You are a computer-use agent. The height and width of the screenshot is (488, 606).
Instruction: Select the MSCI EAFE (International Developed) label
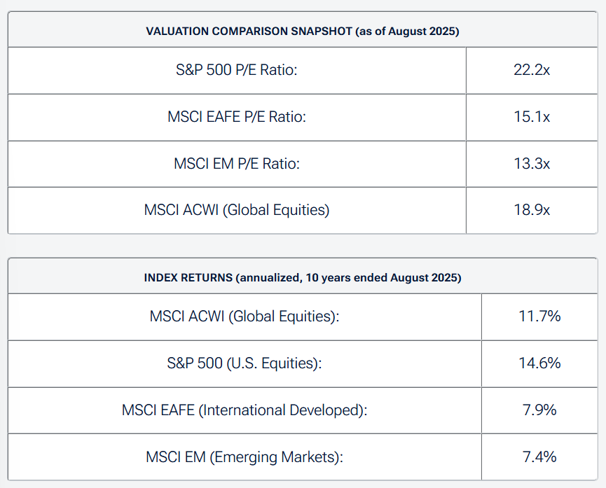[245, 410]
